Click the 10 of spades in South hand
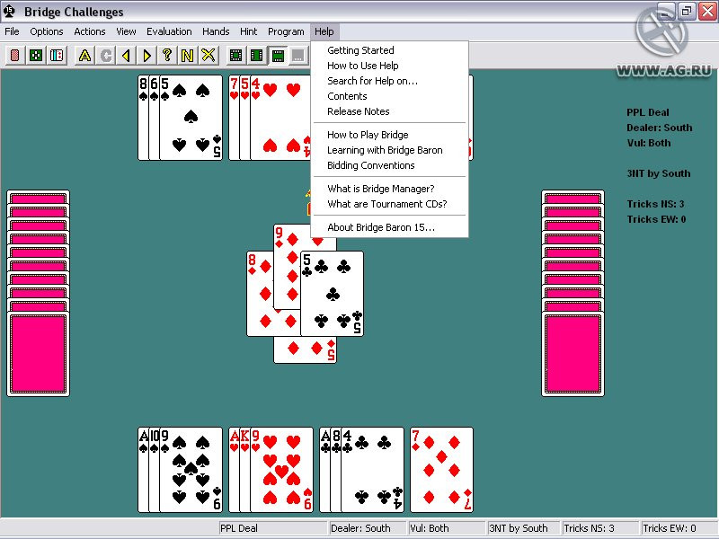The image size is (719, 539). coord(154,470)
